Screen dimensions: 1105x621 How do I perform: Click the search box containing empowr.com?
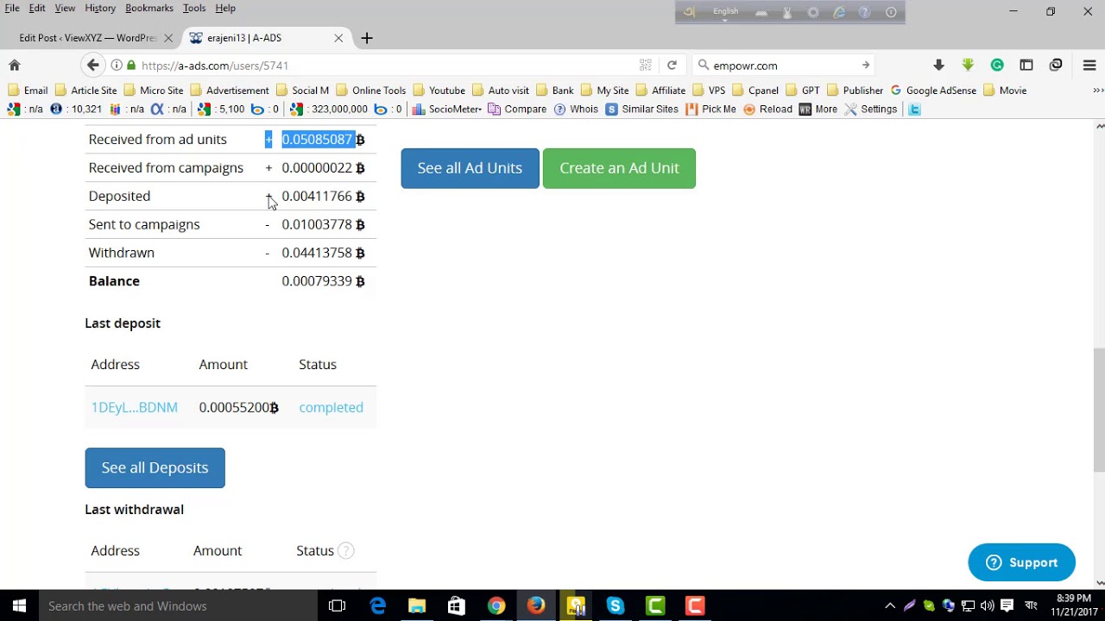781,66
